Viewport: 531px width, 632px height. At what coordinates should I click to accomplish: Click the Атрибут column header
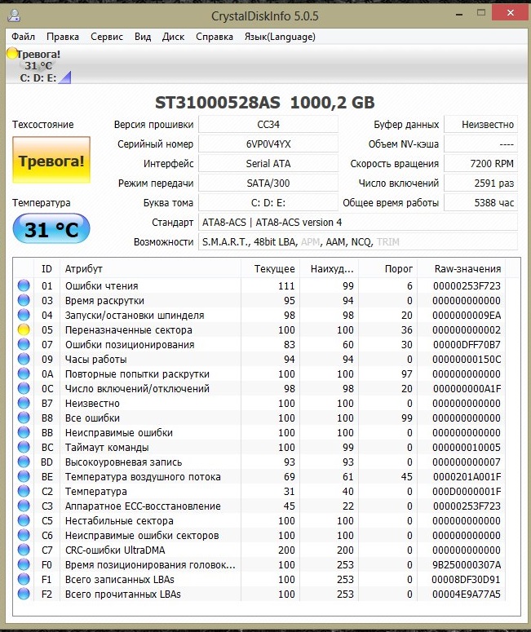(x=84, y=269)
